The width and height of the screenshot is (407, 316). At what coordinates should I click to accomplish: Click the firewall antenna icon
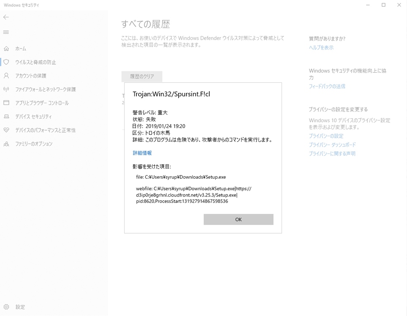(x=6, y=89)
